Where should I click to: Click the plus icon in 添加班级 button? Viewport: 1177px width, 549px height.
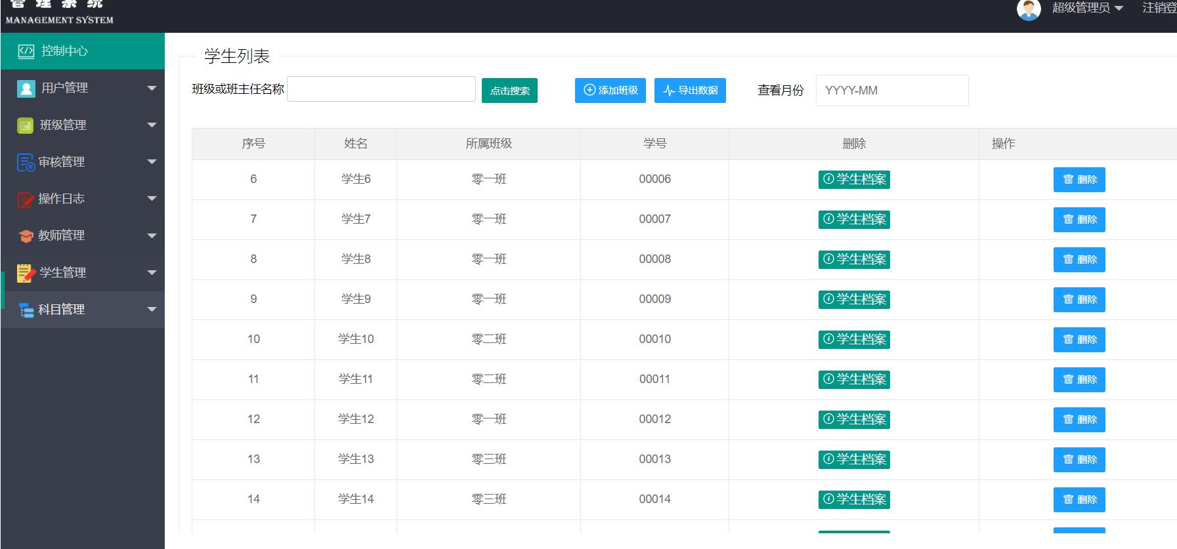pos(589,90)
